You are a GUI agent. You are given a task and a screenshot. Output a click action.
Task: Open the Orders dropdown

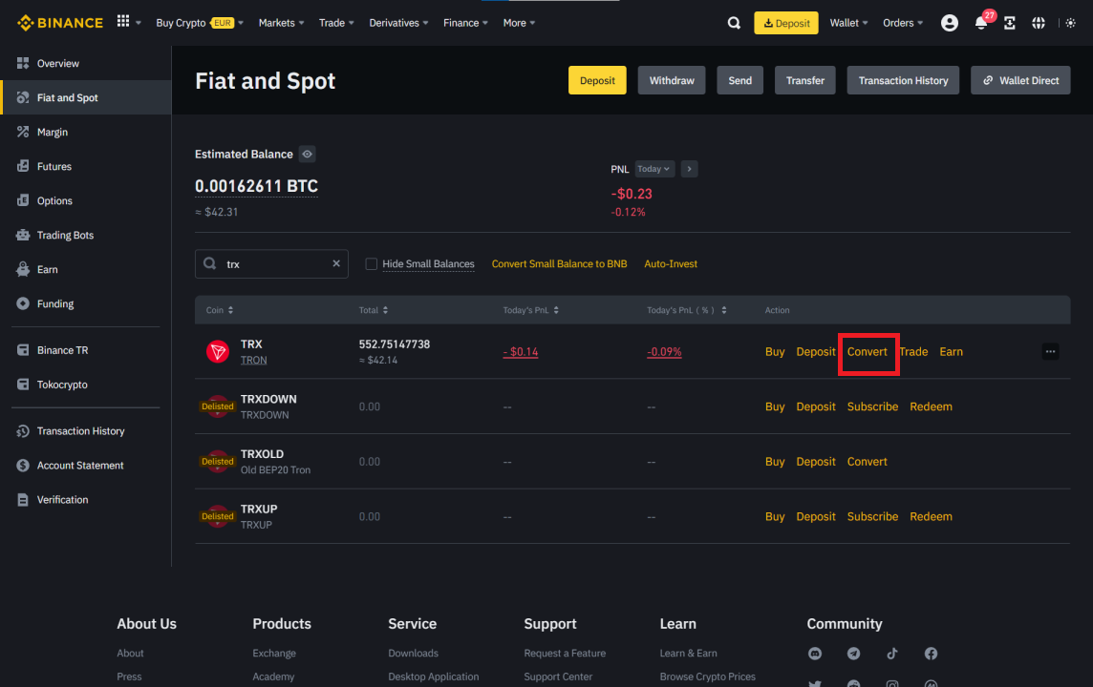(x=903, y=23)
